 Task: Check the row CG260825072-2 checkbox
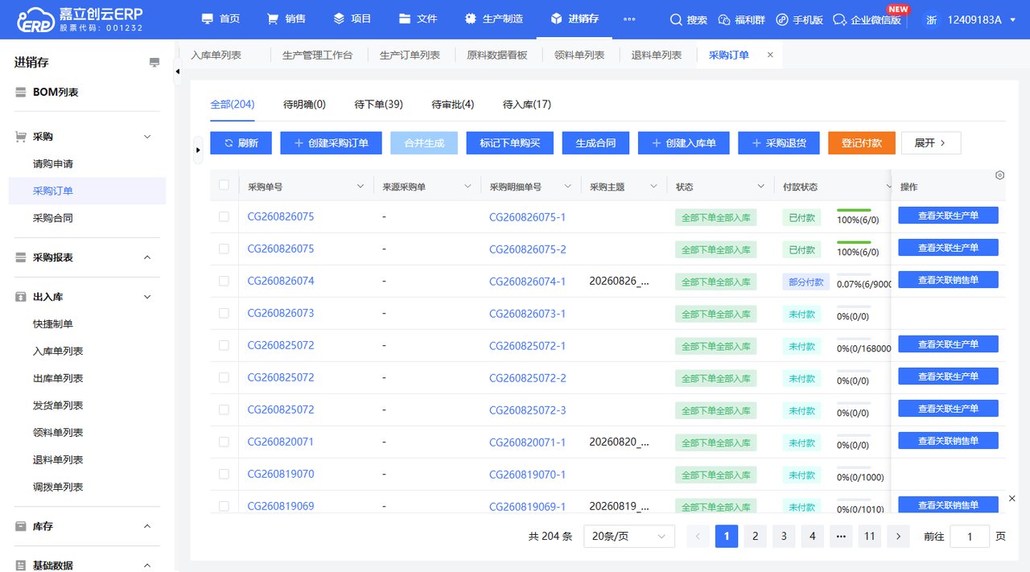[224, 378]
